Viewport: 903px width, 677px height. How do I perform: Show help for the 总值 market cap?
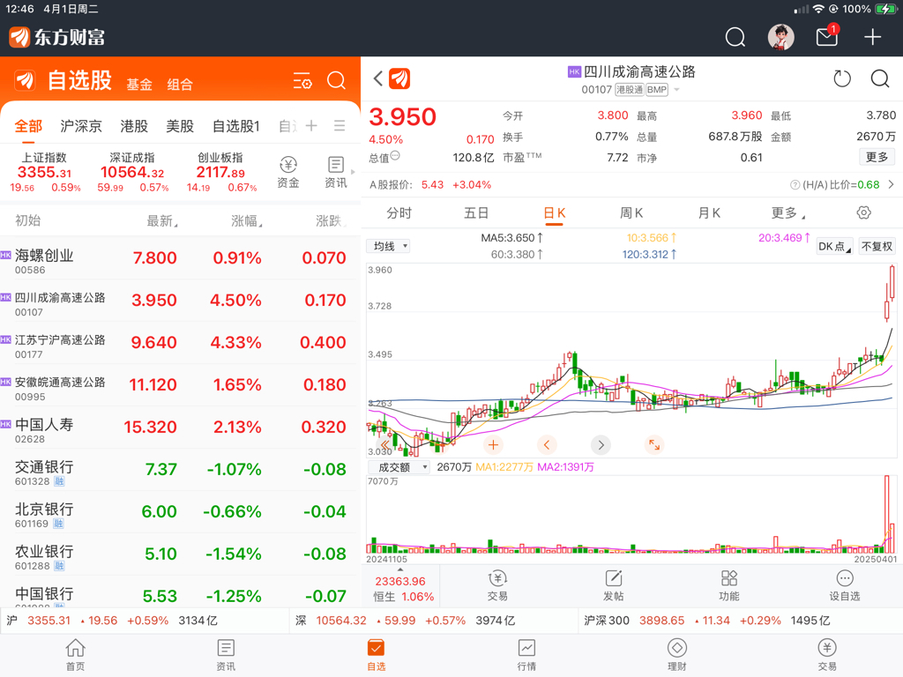click(395, 155)
